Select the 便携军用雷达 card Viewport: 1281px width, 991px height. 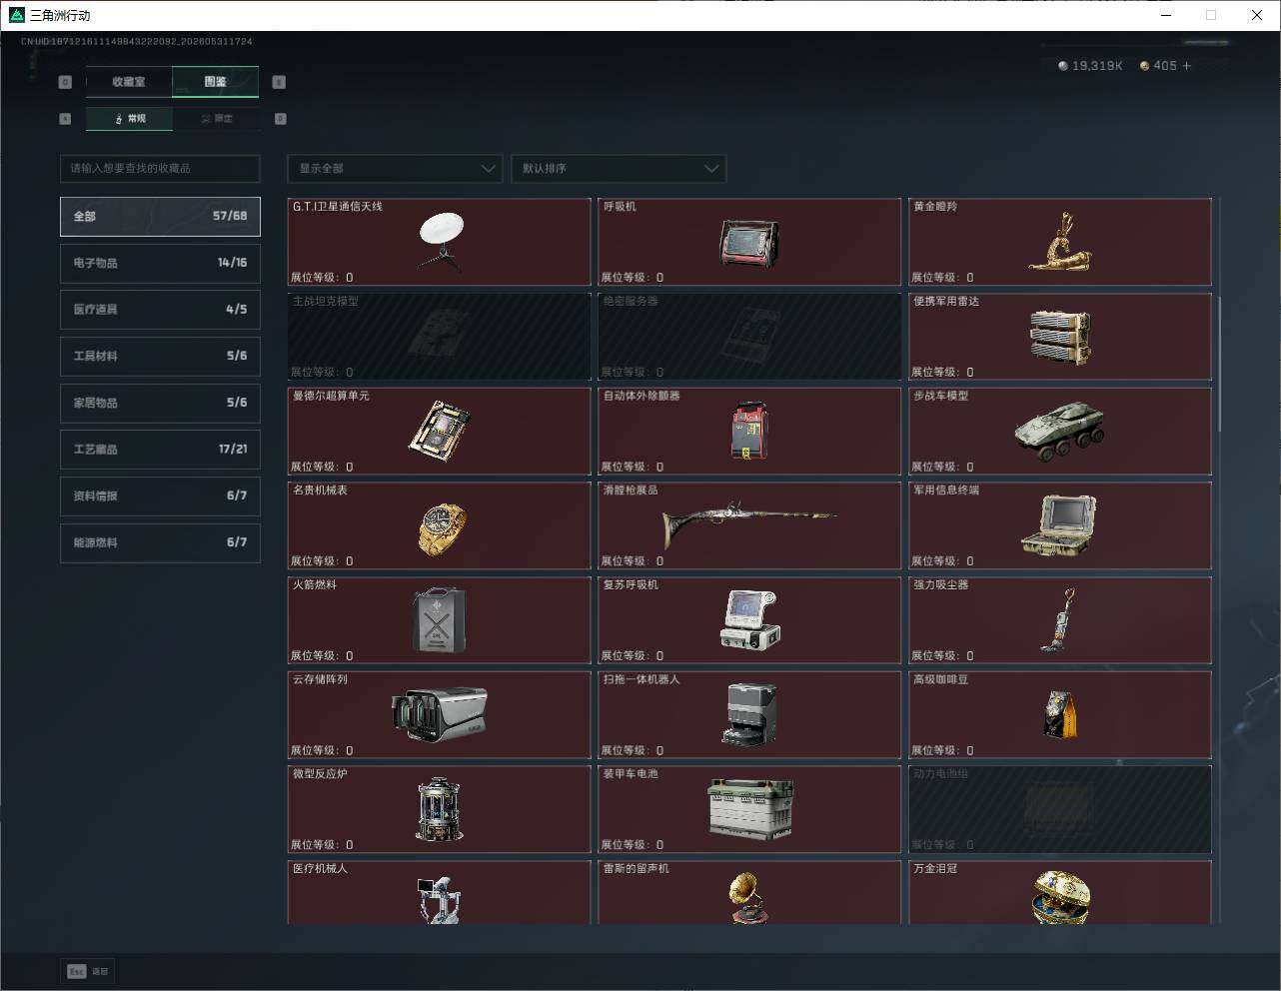[1060, 337]
